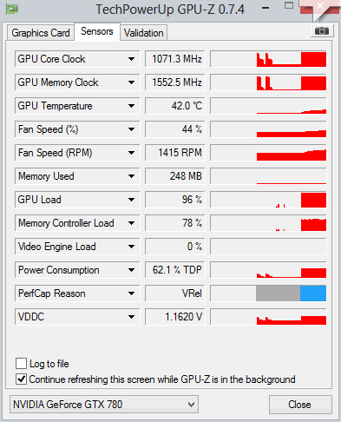
Task: Expand the PerfCap Reason dropdown arrow
Action: pos(131,293)
